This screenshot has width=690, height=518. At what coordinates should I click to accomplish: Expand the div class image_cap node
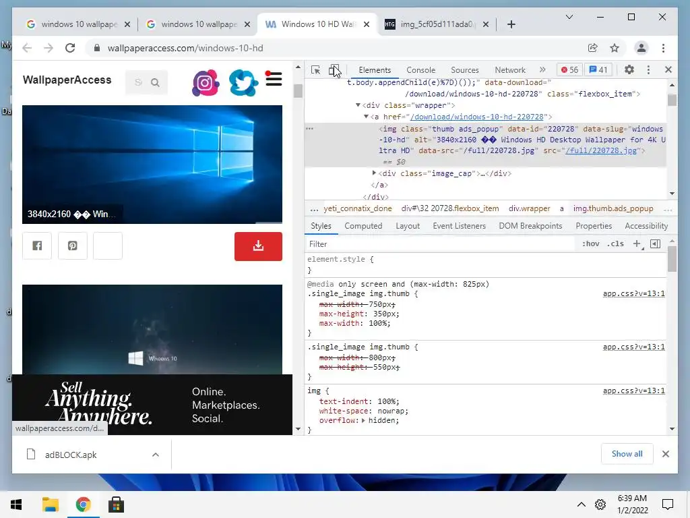coord(374,173)
